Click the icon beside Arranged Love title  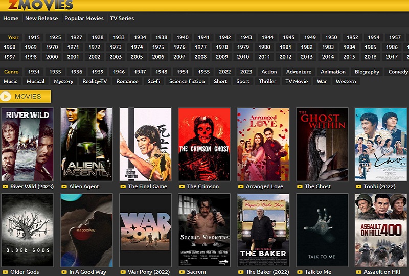pyautogui.click(x=241, y=186)
